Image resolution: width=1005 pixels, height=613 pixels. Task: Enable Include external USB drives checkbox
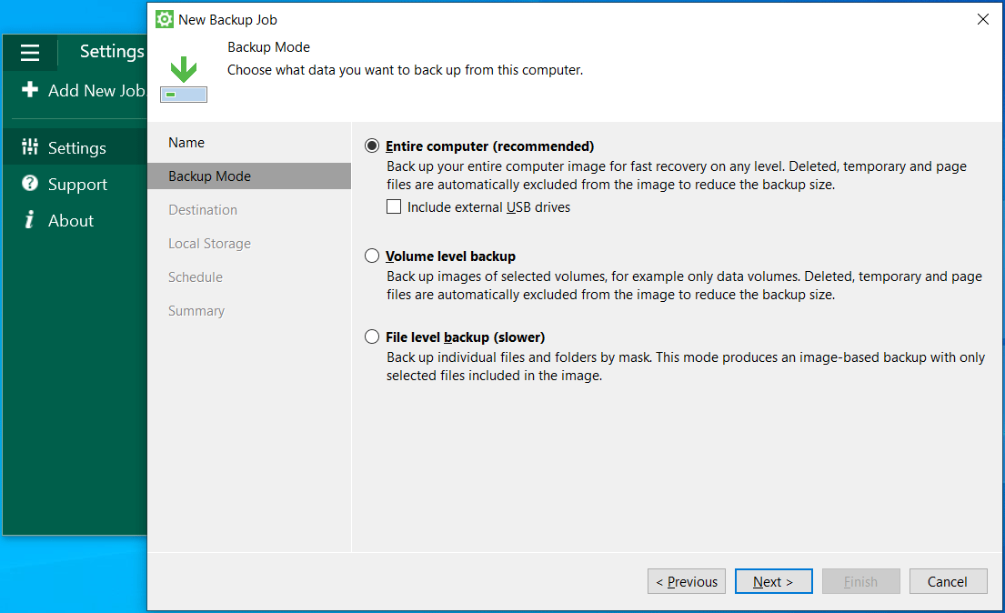[x=394, y=206]
